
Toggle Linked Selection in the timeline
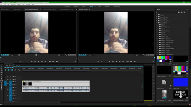tap(12, 70)
